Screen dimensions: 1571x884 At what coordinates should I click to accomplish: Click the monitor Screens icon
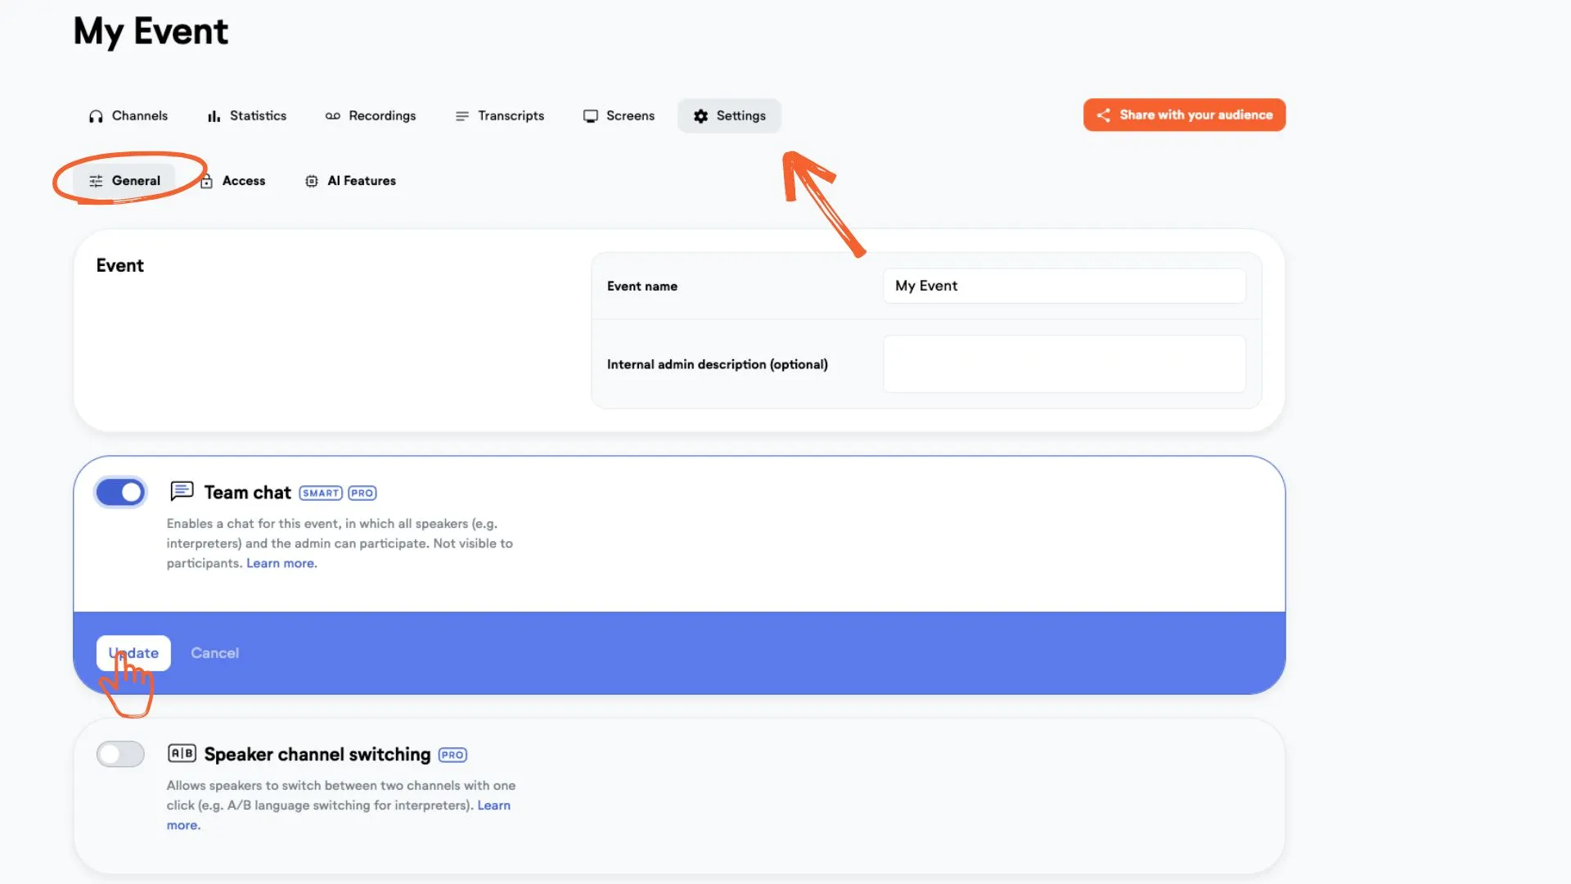tap(590, 116)
